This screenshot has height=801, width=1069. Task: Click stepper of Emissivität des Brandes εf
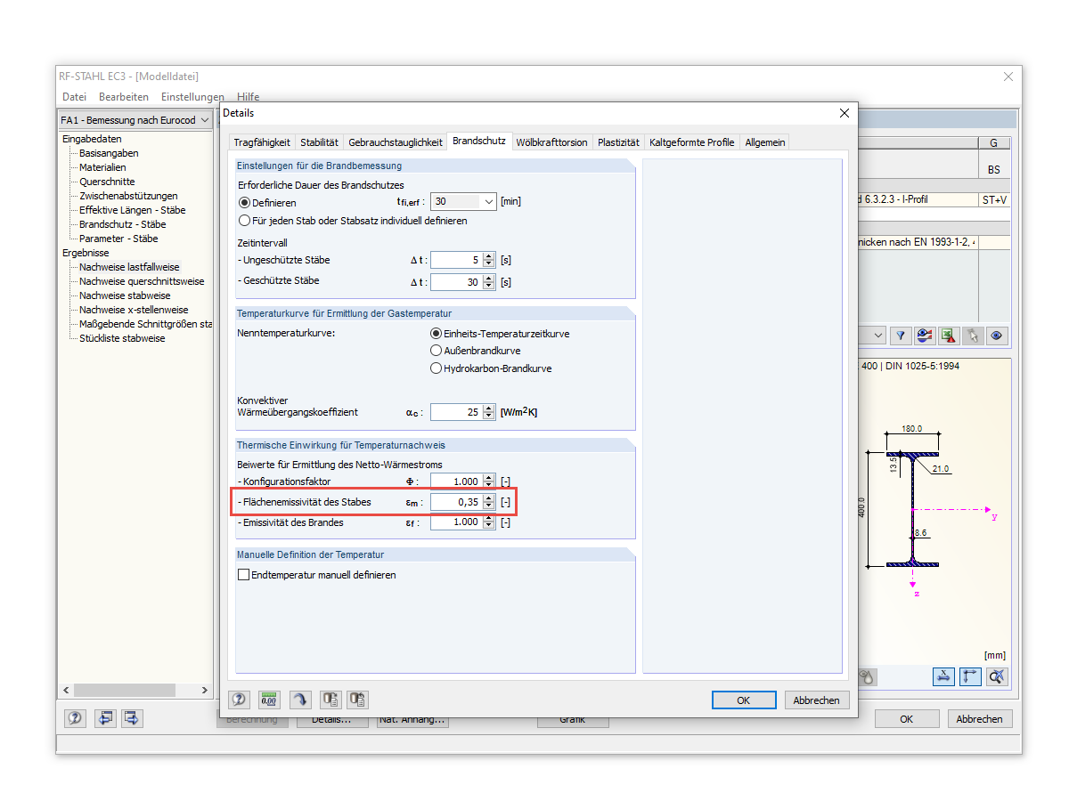click(x=488, y=522)
